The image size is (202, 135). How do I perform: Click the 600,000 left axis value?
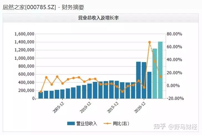pyautogui.click(x=26, y=74)
